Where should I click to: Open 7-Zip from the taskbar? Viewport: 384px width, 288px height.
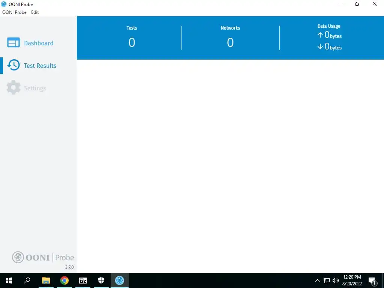[83, 280]
